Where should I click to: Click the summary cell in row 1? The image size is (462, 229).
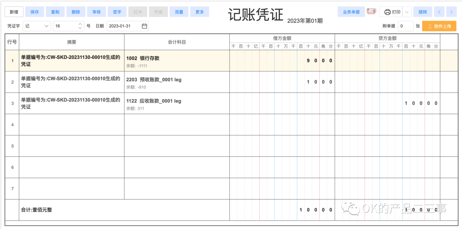[71, 61]
